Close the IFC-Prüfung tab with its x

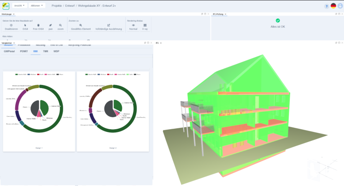[225, 14]
